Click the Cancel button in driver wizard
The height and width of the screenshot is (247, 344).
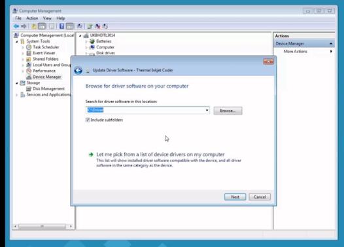[260, 197]
